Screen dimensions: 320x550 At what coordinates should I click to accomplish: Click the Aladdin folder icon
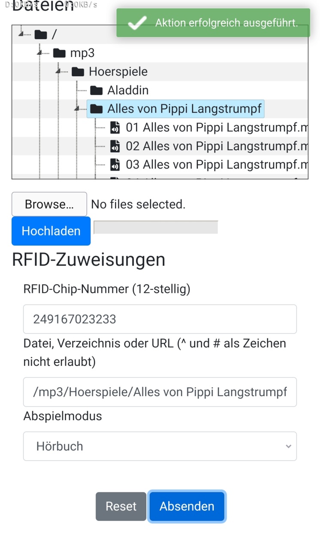point(97,90)
